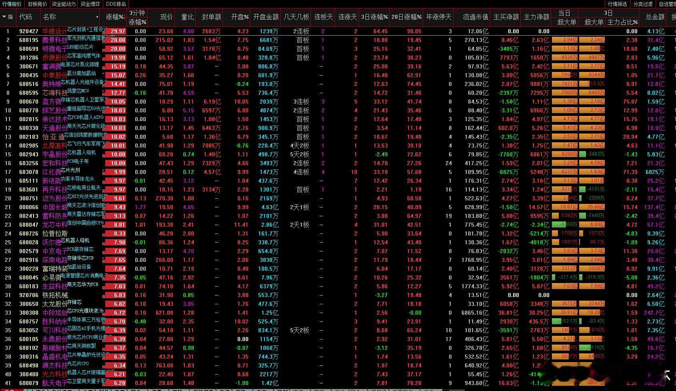Click 中国长城's 3日超大单 bar 35.66亿
Screen dimensions: 676x391
(x=592, y=207)
